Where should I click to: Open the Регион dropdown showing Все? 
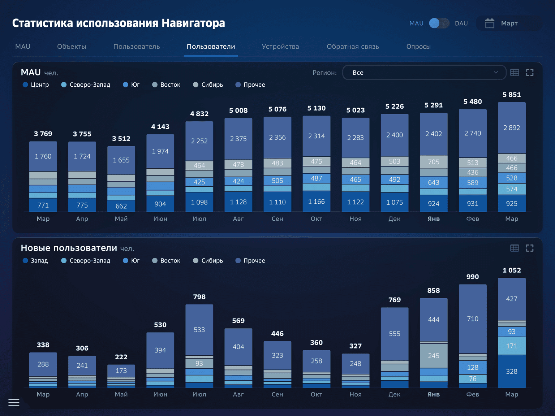click(424, 73)
